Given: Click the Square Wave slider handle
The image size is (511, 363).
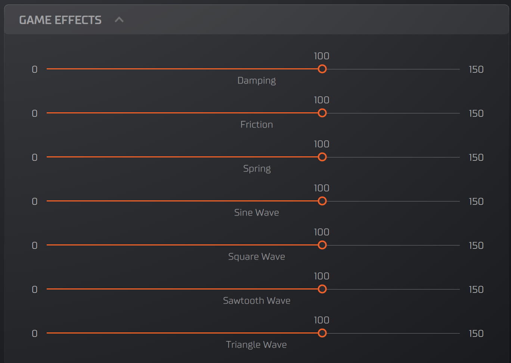Looking at the screenshot, I should [x=322, y=245].
